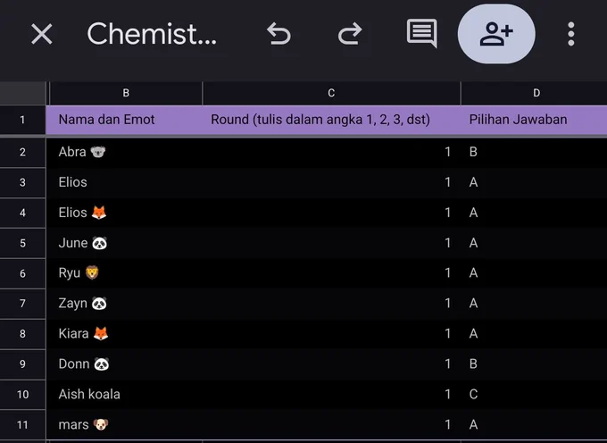Select the Nama dan Emot header cell
This screenshot has height=443, width=607.
coord(124,120)
